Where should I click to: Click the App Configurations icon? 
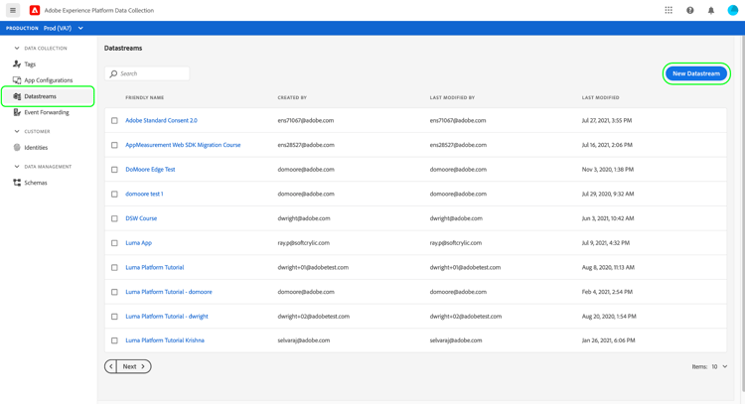17,80
